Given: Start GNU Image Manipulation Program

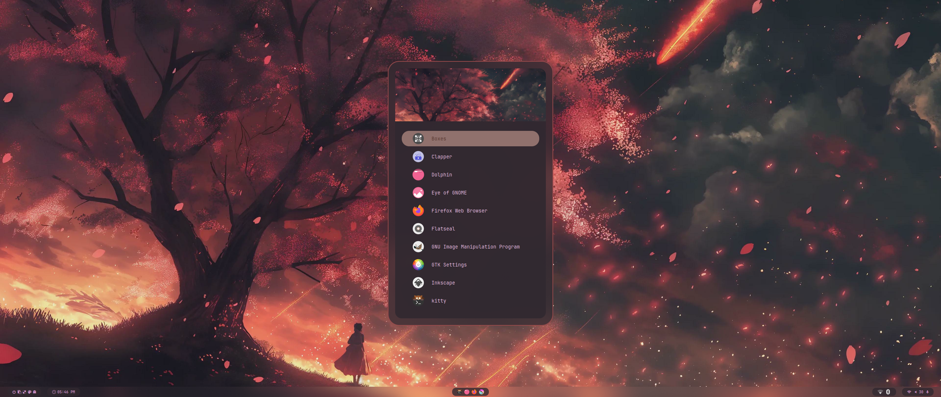Looking at the screenshot, I should [475, 247].
